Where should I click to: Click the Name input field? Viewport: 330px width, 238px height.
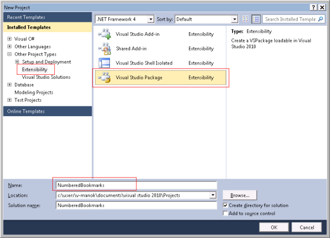click(136, 185)
